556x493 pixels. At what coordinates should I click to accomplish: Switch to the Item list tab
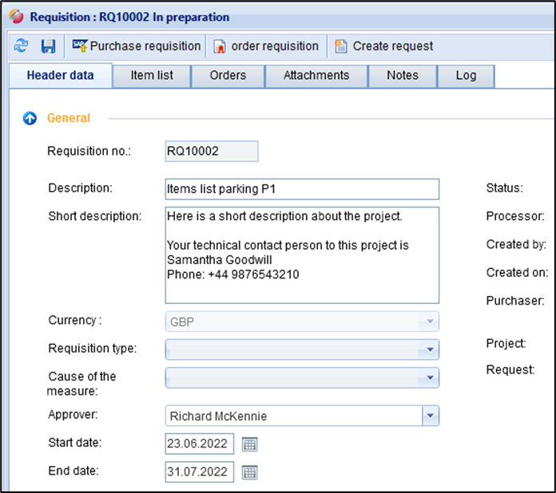click(152, 76)
